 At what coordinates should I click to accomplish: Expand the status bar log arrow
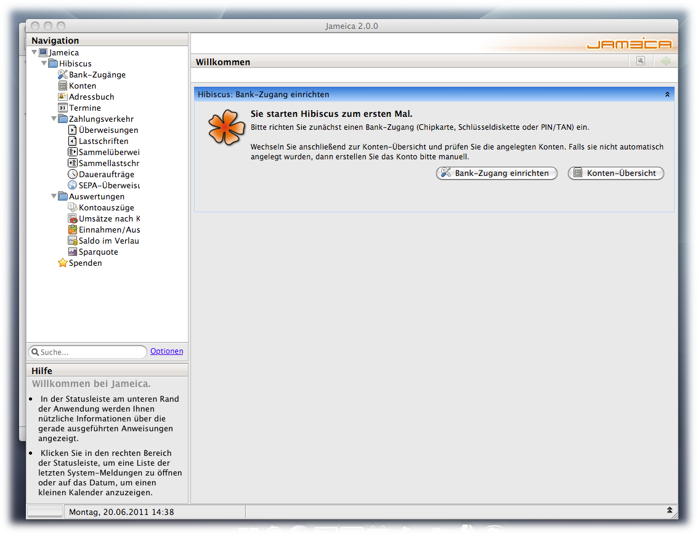[670, 511]
